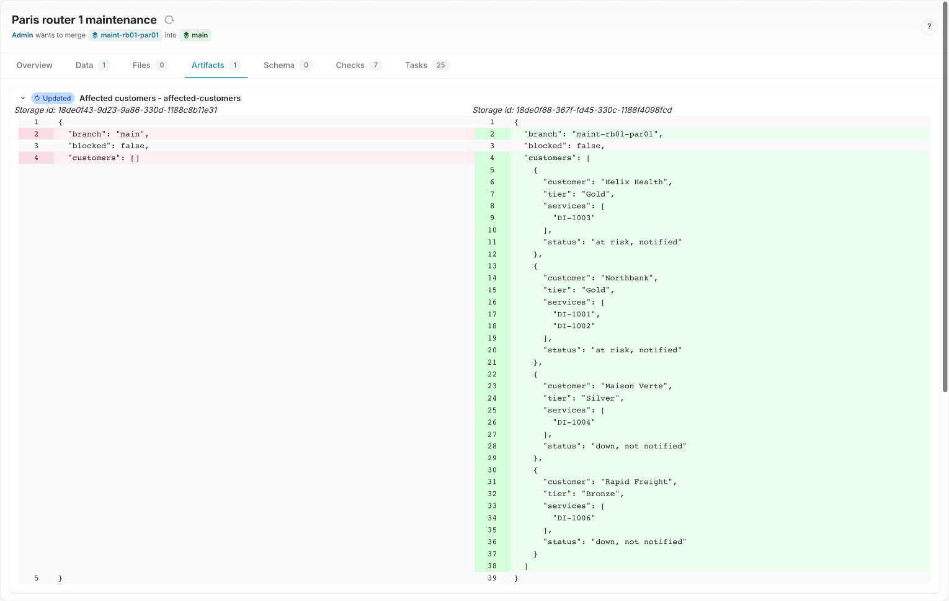Click the Tasks count badge 25
Image resolution: width=949 pixels, height=601 pixels.
(441, 65)
